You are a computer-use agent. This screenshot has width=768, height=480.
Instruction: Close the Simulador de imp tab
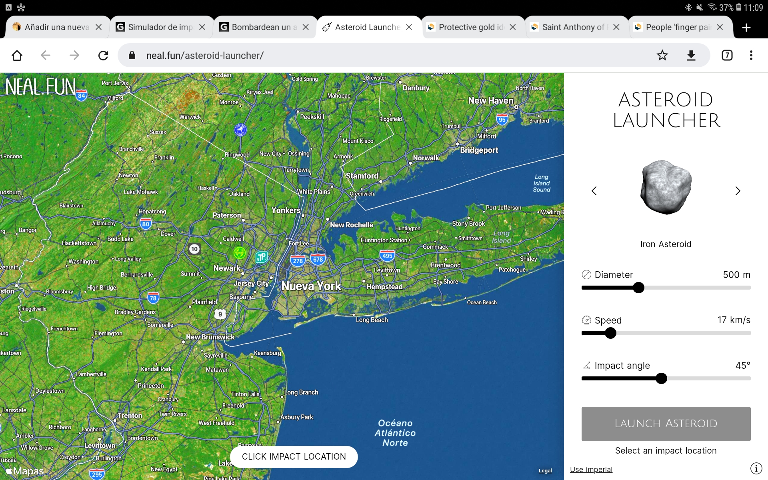[202, 27]
